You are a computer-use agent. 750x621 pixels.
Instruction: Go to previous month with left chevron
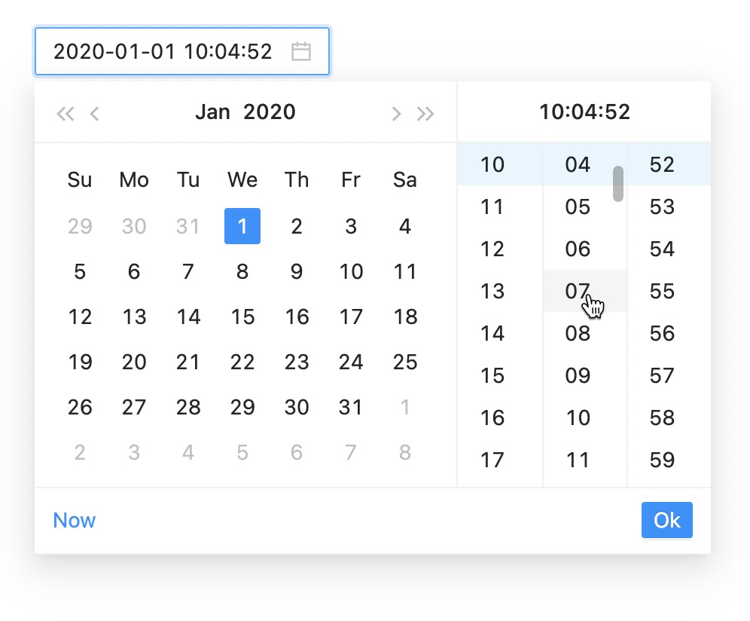tap(93, 113)
